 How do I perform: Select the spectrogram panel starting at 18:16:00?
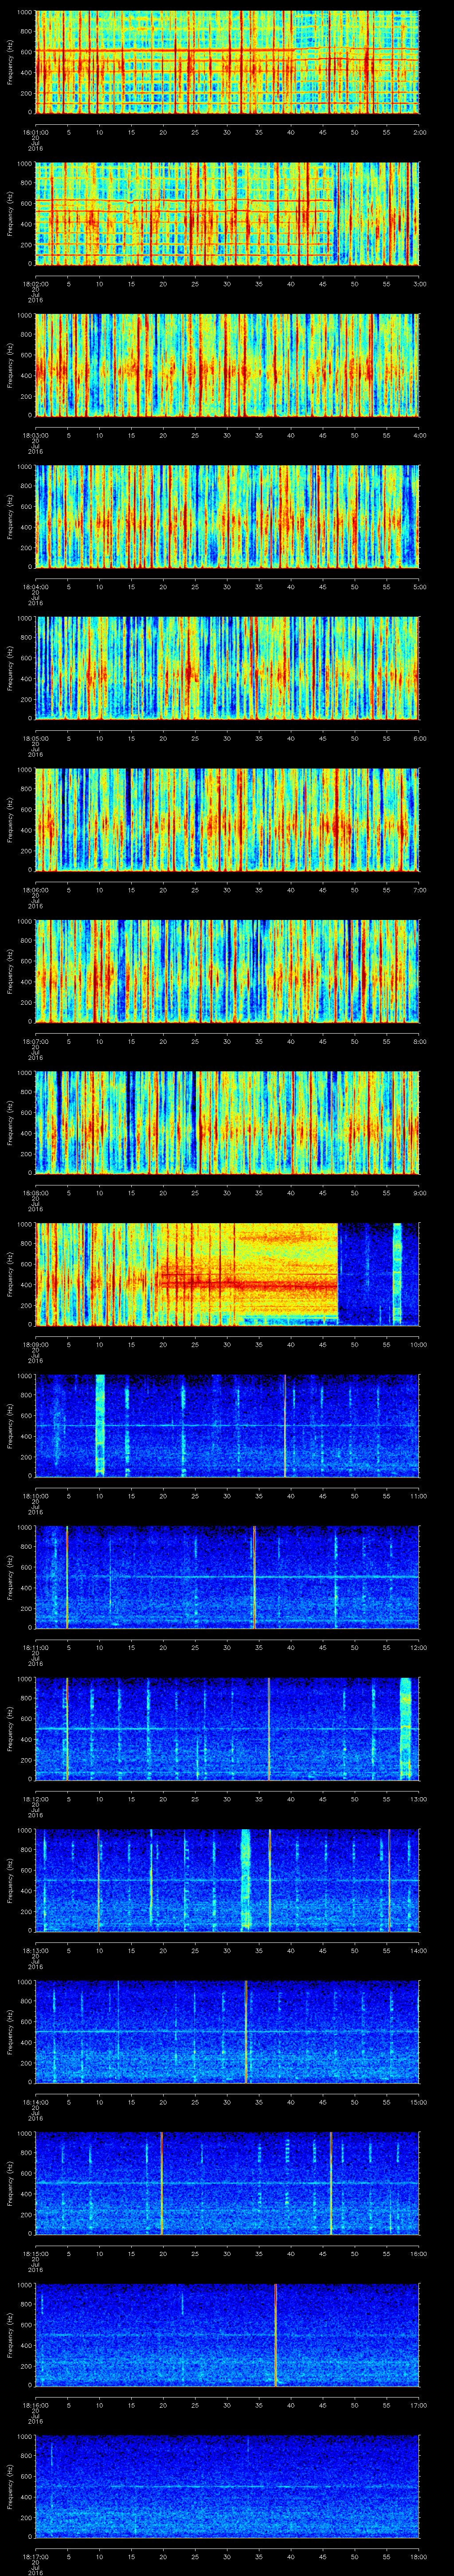point(227,2335)
